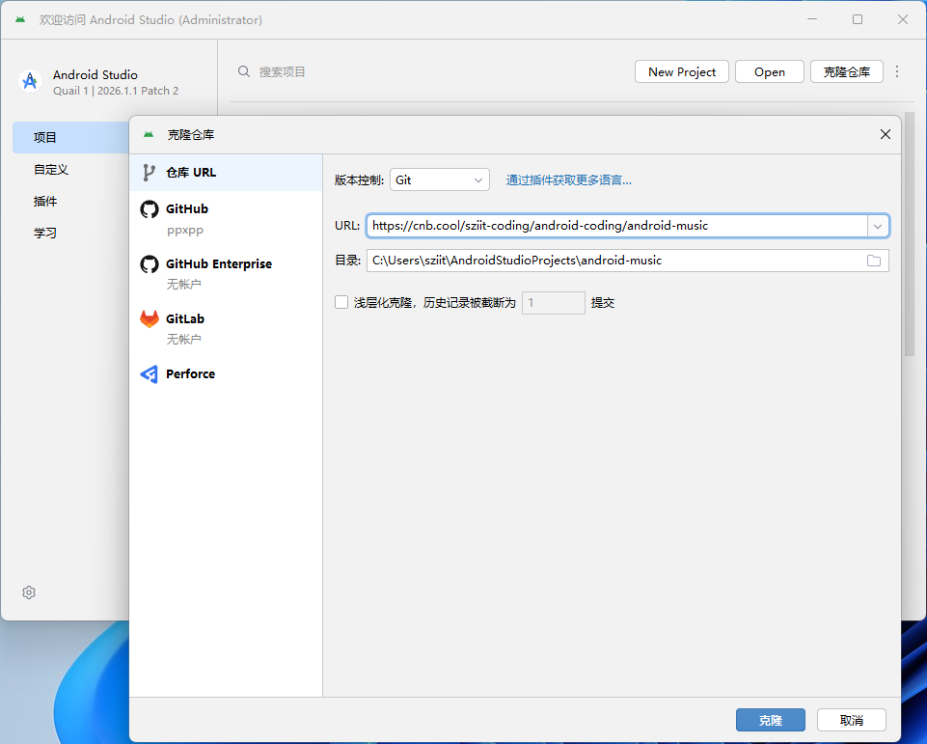Screen dimensions: 927x744
Task: Click into the URL input field
Action: tap(616, 226)
